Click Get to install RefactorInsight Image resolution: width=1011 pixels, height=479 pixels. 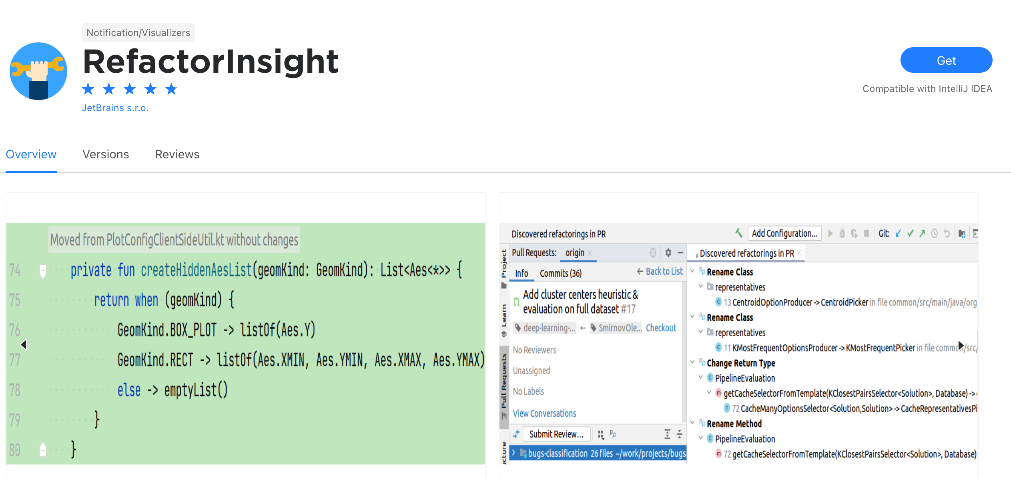[x=946, y=60]
